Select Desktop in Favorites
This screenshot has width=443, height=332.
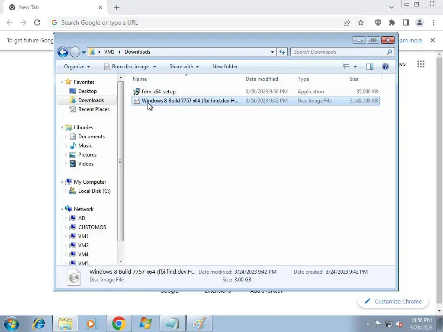tap(87, 91)
